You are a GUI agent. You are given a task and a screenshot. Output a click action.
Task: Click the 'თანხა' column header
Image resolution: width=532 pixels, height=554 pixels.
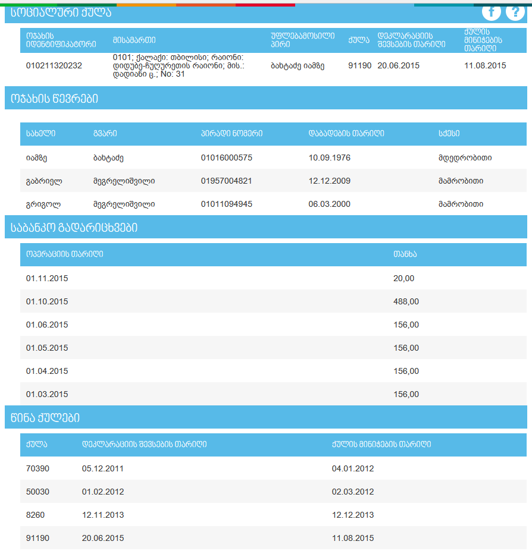coord(405,254)
